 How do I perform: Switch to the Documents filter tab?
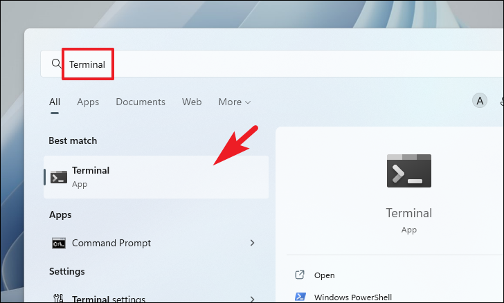pos(141,102)
